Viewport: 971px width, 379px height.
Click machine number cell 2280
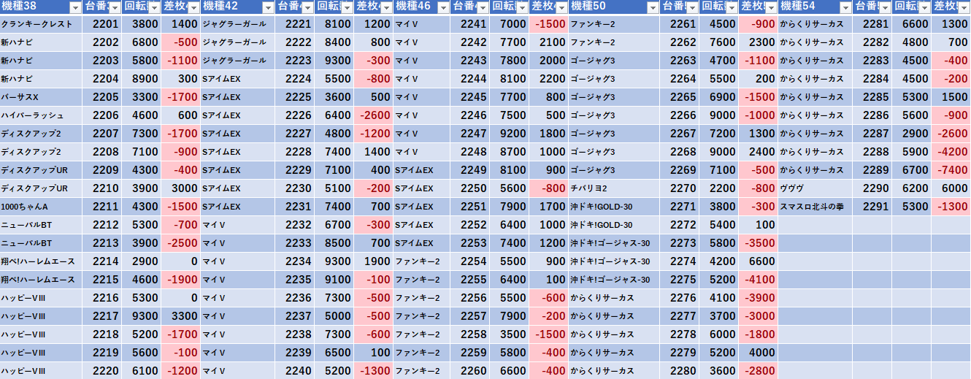point(680,371)
